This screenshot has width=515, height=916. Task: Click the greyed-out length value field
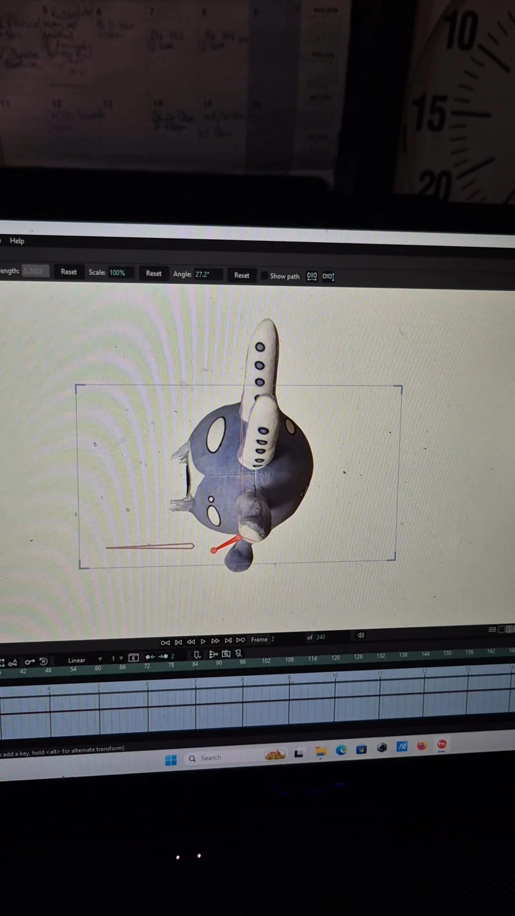35,271
